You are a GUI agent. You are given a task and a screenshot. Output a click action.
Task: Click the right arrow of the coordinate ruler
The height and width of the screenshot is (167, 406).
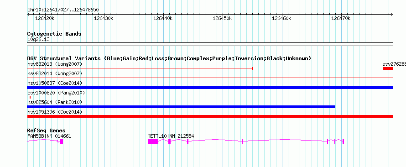(391, 15)
